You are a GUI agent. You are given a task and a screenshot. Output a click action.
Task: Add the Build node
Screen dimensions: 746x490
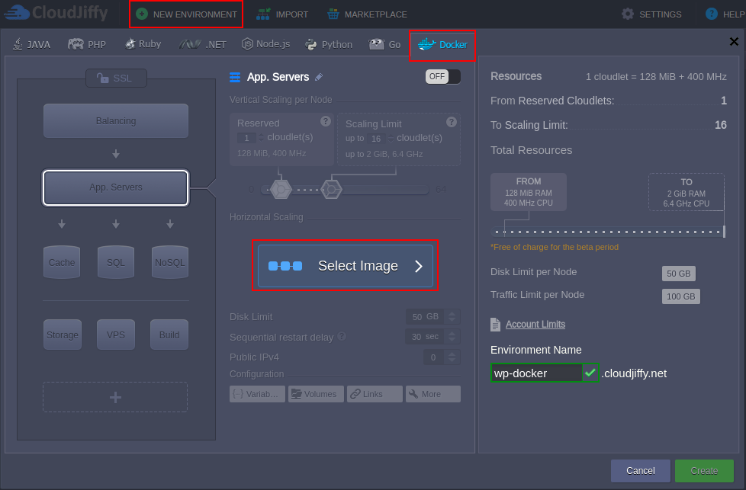pyautogui.click(x=169, y=335)
